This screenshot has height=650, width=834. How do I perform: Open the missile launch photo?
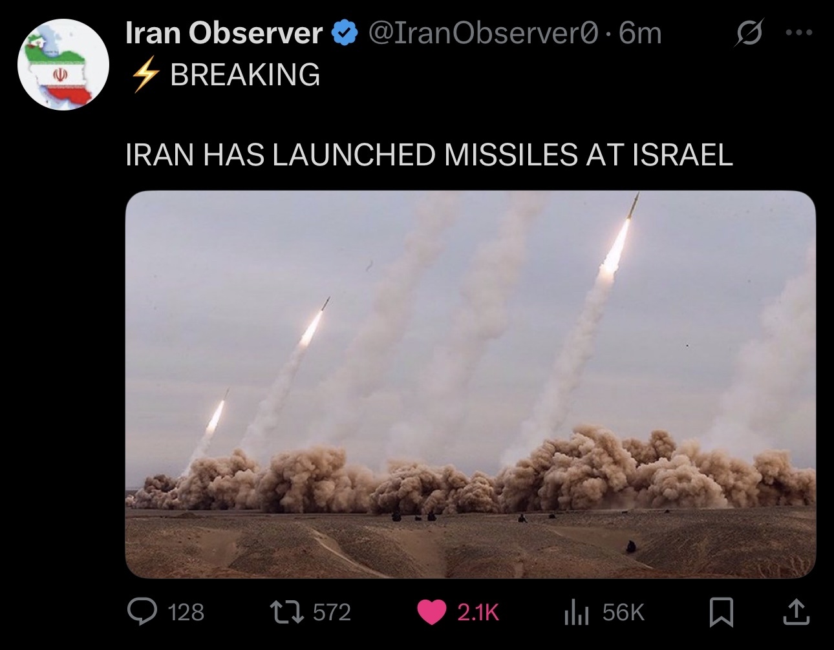pyautogui.click(x=470, y=384)
